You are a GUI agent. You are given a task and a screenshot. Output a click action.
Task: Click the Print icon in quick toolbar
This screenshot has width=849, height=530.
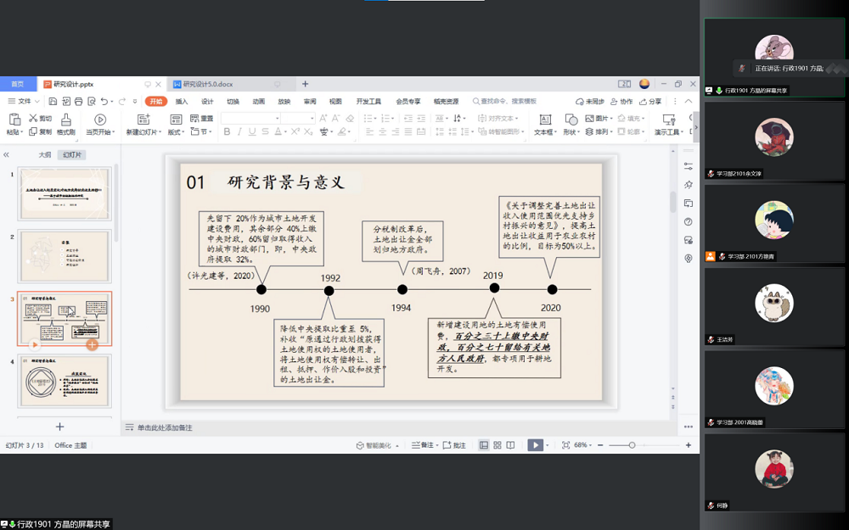pos(78,102)
